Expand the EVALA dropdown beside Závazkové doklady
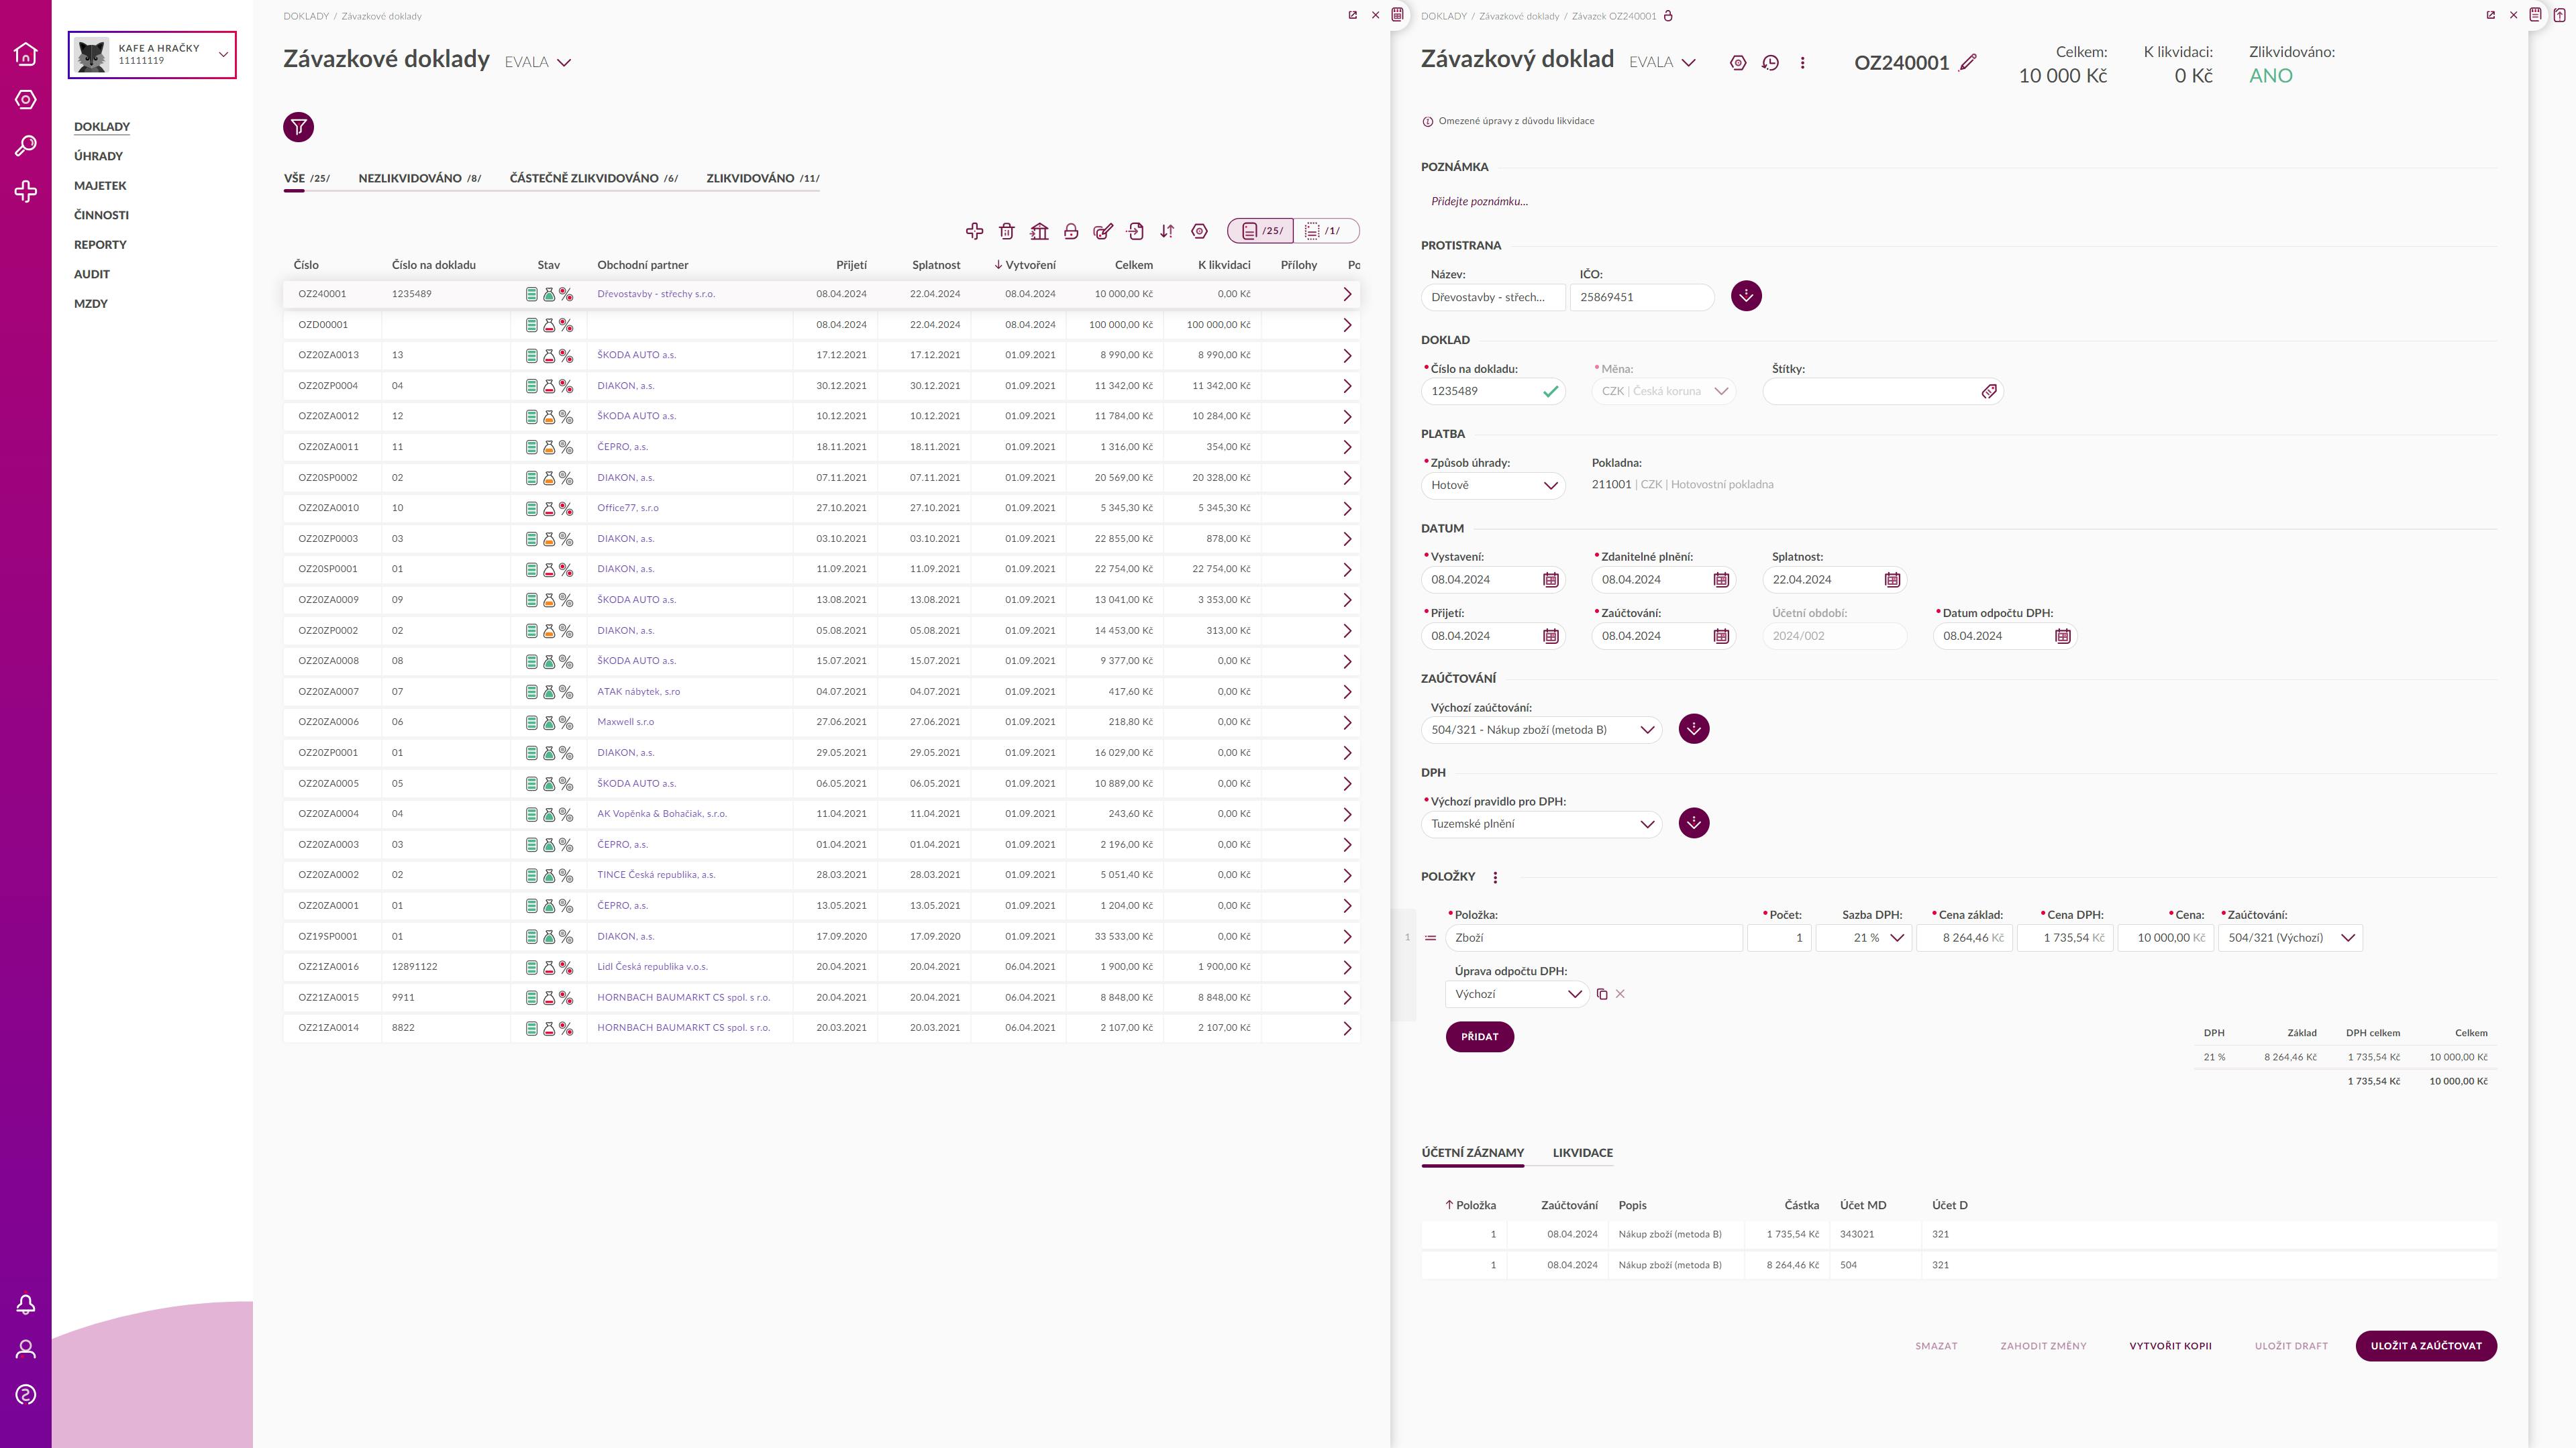Viewport: 2576px width, 1448px height. [538, 62]
